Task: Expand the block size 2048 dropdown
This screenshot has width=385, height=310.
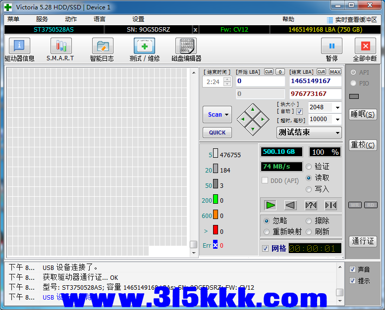Action: point(337,107)
